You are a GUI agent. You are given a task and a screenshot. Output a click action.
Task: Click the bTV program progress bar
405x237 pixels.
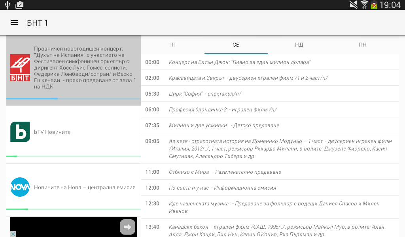[74, 156]
